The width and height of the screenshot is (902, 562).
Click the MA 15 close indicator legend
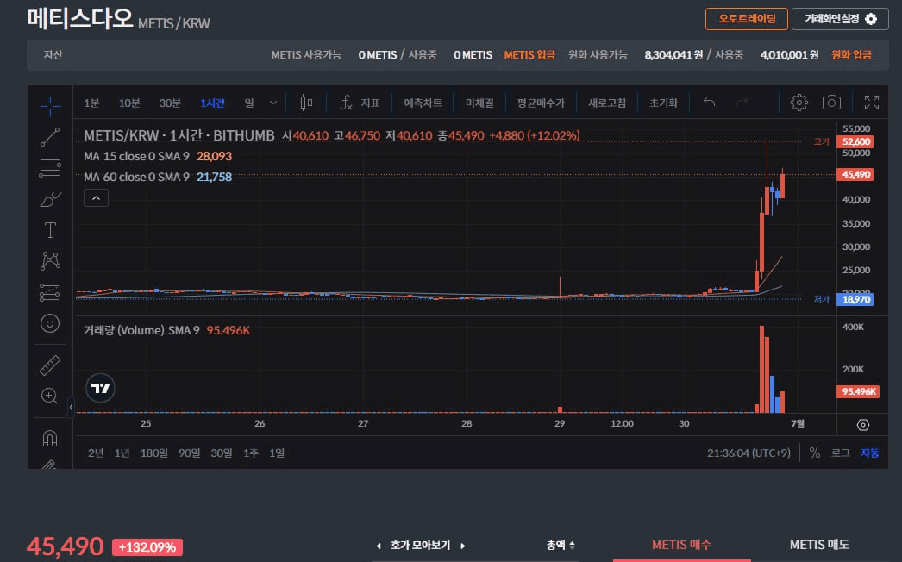[x=158, y=156]
